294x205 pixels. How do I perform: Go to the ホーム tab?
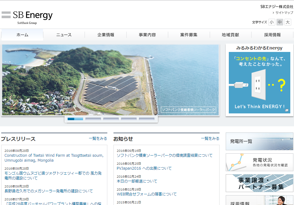coord(22,35)
